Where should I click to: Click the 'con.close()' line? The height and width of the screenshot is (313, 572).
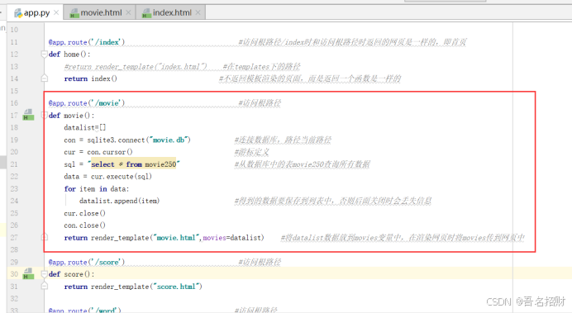(x=84, y=225)
